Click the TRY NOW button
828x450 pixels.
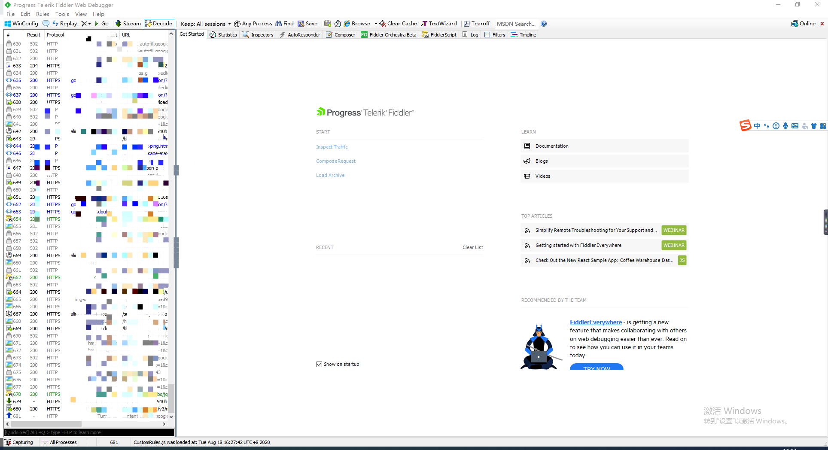tap(597, 368)
